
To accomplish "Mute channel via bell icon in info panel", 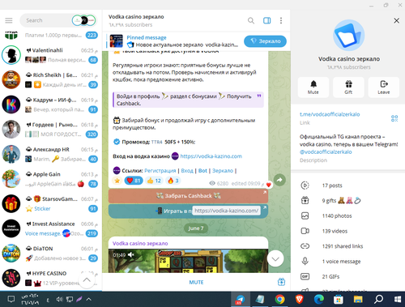I will pyautogui.click(x=313, y=87).
